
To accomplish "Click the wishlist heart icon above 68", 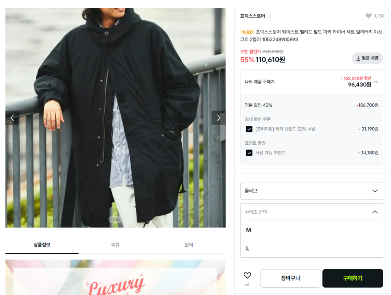I will [247, 275].
